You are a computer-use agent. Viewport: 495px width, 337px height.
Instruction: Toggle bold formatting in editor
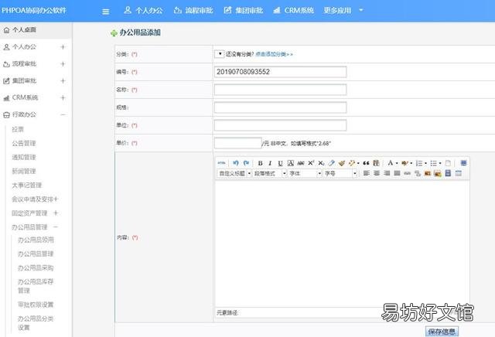pos(260,163)
